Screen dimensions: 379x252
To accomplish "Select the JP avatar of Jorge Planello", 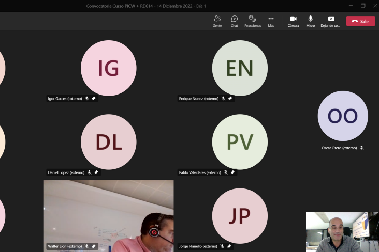I will coord(240,216).
